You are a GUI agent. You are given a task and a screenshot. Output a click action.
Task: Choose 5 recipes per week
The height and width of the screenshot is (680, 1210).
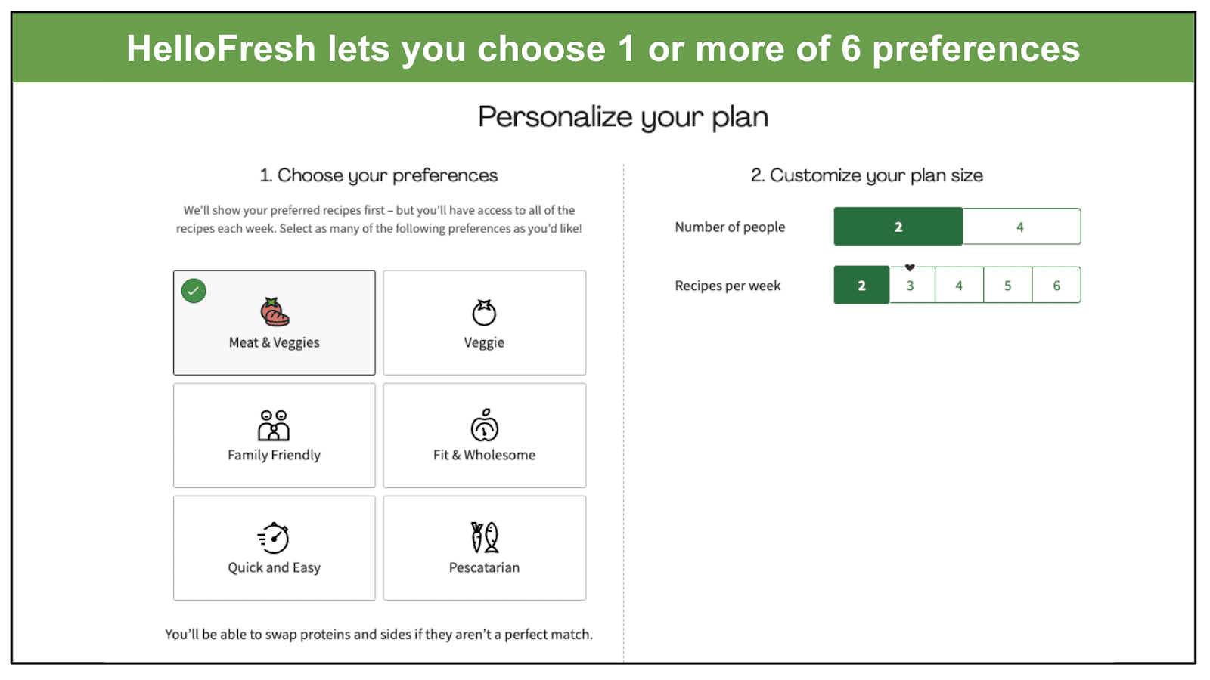[1007, 286]
